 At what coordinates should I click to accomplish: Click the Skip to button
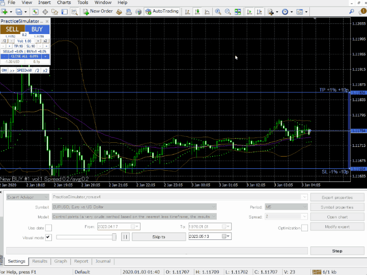tap(159, 237)
